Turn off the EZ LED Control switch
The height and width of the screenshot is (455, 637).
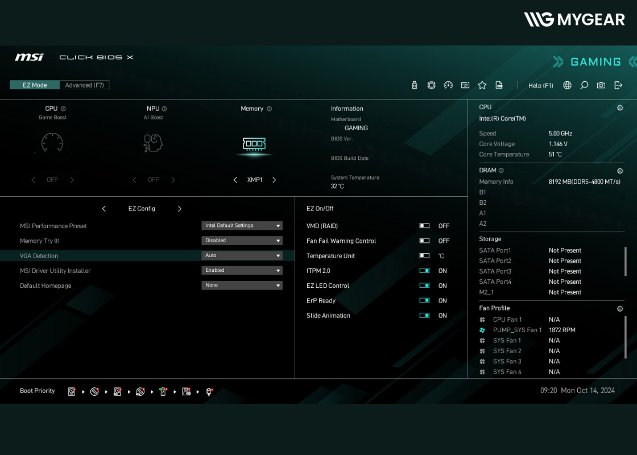(424, 286)
